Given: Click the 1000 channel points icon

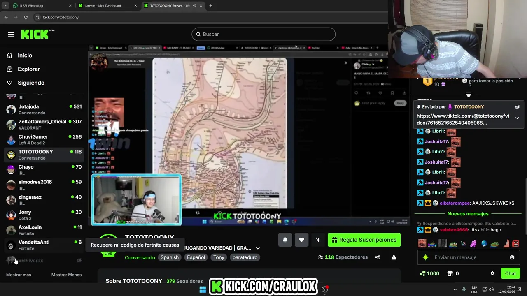Looking at the screenshot, I should [x=422, y=273].
